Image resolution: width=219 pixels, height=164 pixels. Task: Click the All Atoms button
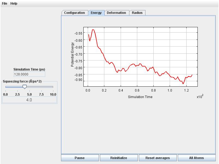point(196,158)
